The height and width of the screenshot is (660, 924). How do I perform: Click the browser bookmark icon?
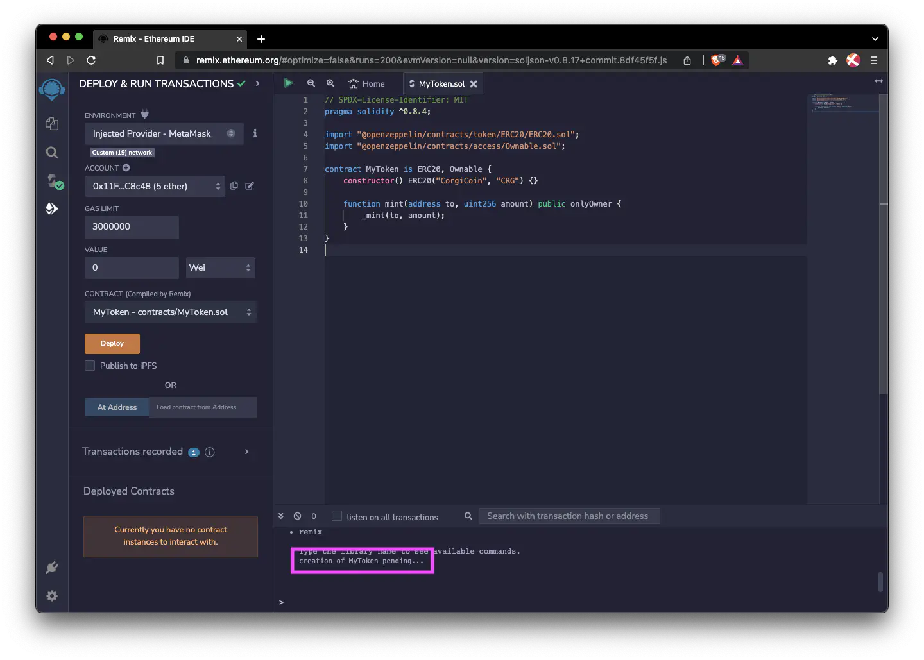160,60
